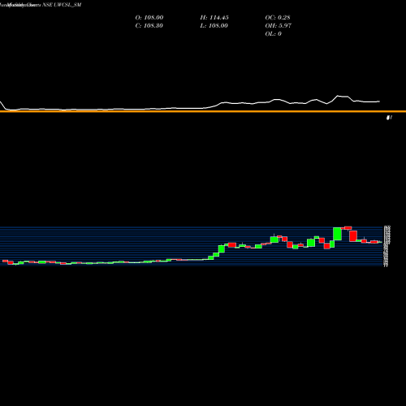Click the close price value C: 108.30
Image resolution: width=406 pixels, height=406 pixels.
(149, 26)
